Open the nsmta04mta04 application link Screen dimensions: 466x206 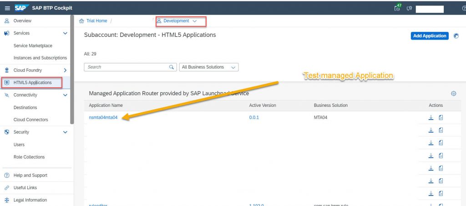coord(103,117)
